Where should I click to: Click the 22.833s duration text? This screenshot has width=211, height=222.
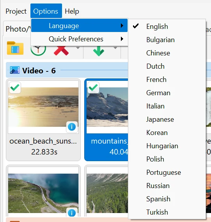click(44, 152)
